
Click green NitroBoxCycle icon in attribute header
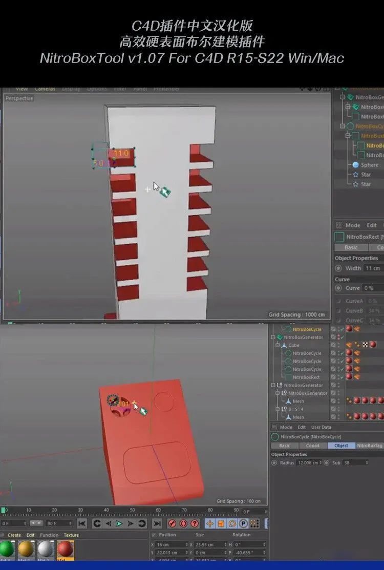275,436
